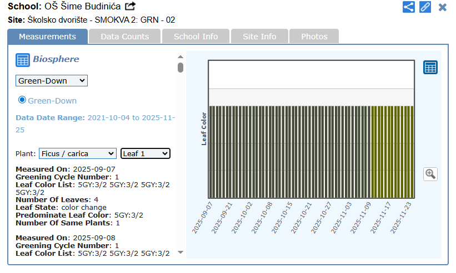
Task: Click scrollbar down arrow in measurements panel
Action: point(180,253)
